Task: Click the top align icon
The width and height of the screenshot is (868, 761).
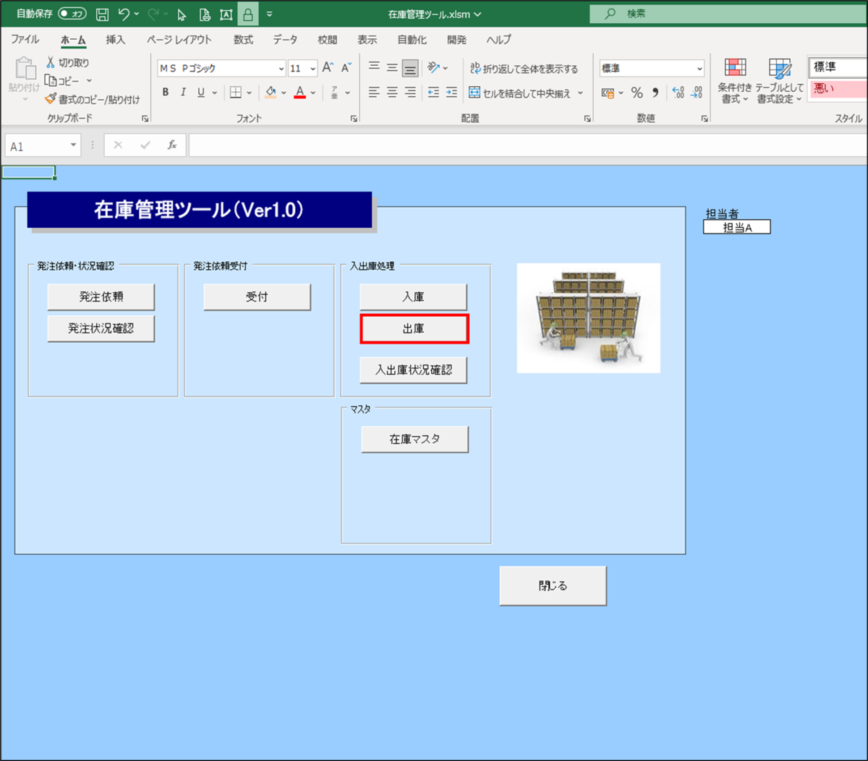Action: pos(374,67)
